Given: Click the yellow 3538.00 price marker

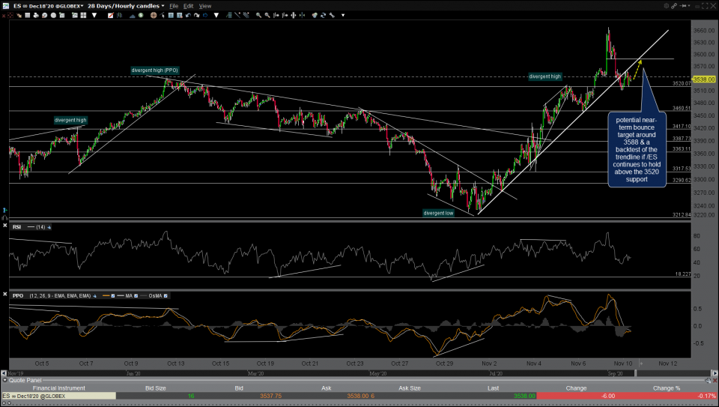Looking at the screenshot, I should click(704, 79).
